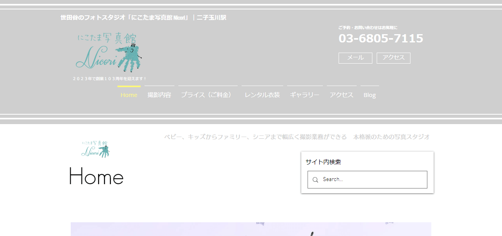Open the Blog navigation item

pos(370,95)
